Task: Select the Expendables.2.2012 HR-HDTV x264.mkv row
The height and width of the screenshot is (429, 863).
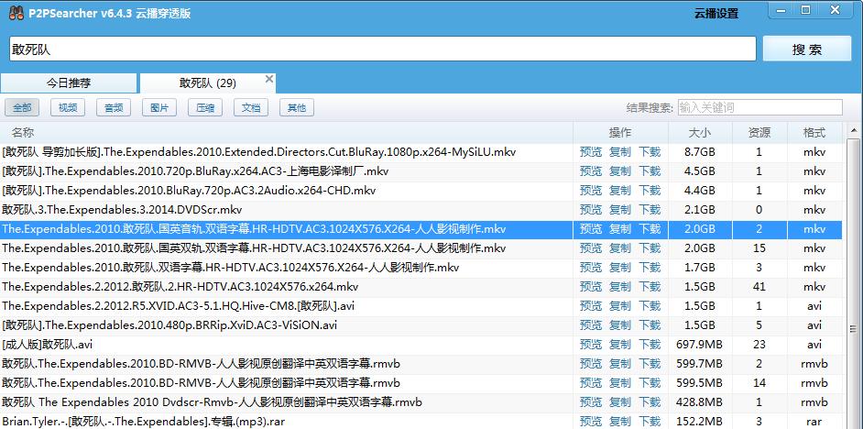Action: (x=180, y=287)
